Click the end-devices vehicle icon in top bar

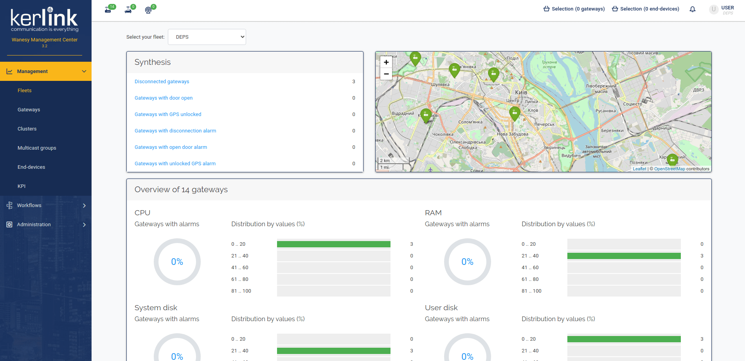tap(128, 10)
